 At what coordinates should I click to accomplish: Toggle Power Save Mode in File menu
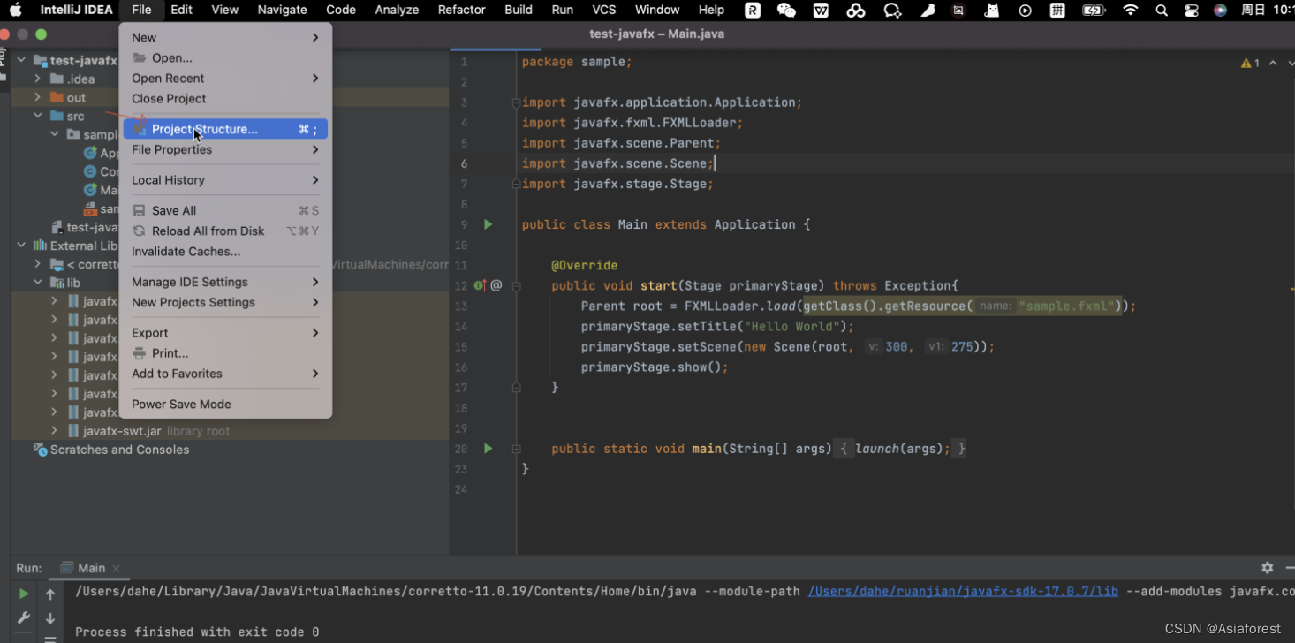(x=181, y=404)
